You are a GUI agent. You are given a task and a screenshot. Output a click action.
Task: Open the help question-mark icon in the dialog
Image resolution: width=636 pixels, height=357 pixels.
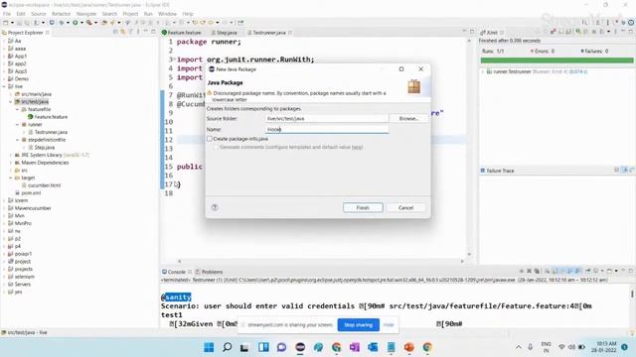(x=215, y=207)
